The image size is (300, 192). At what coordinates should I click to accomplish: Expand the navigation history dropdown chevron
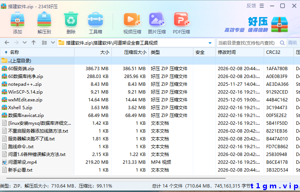click(x=25, y=43)
